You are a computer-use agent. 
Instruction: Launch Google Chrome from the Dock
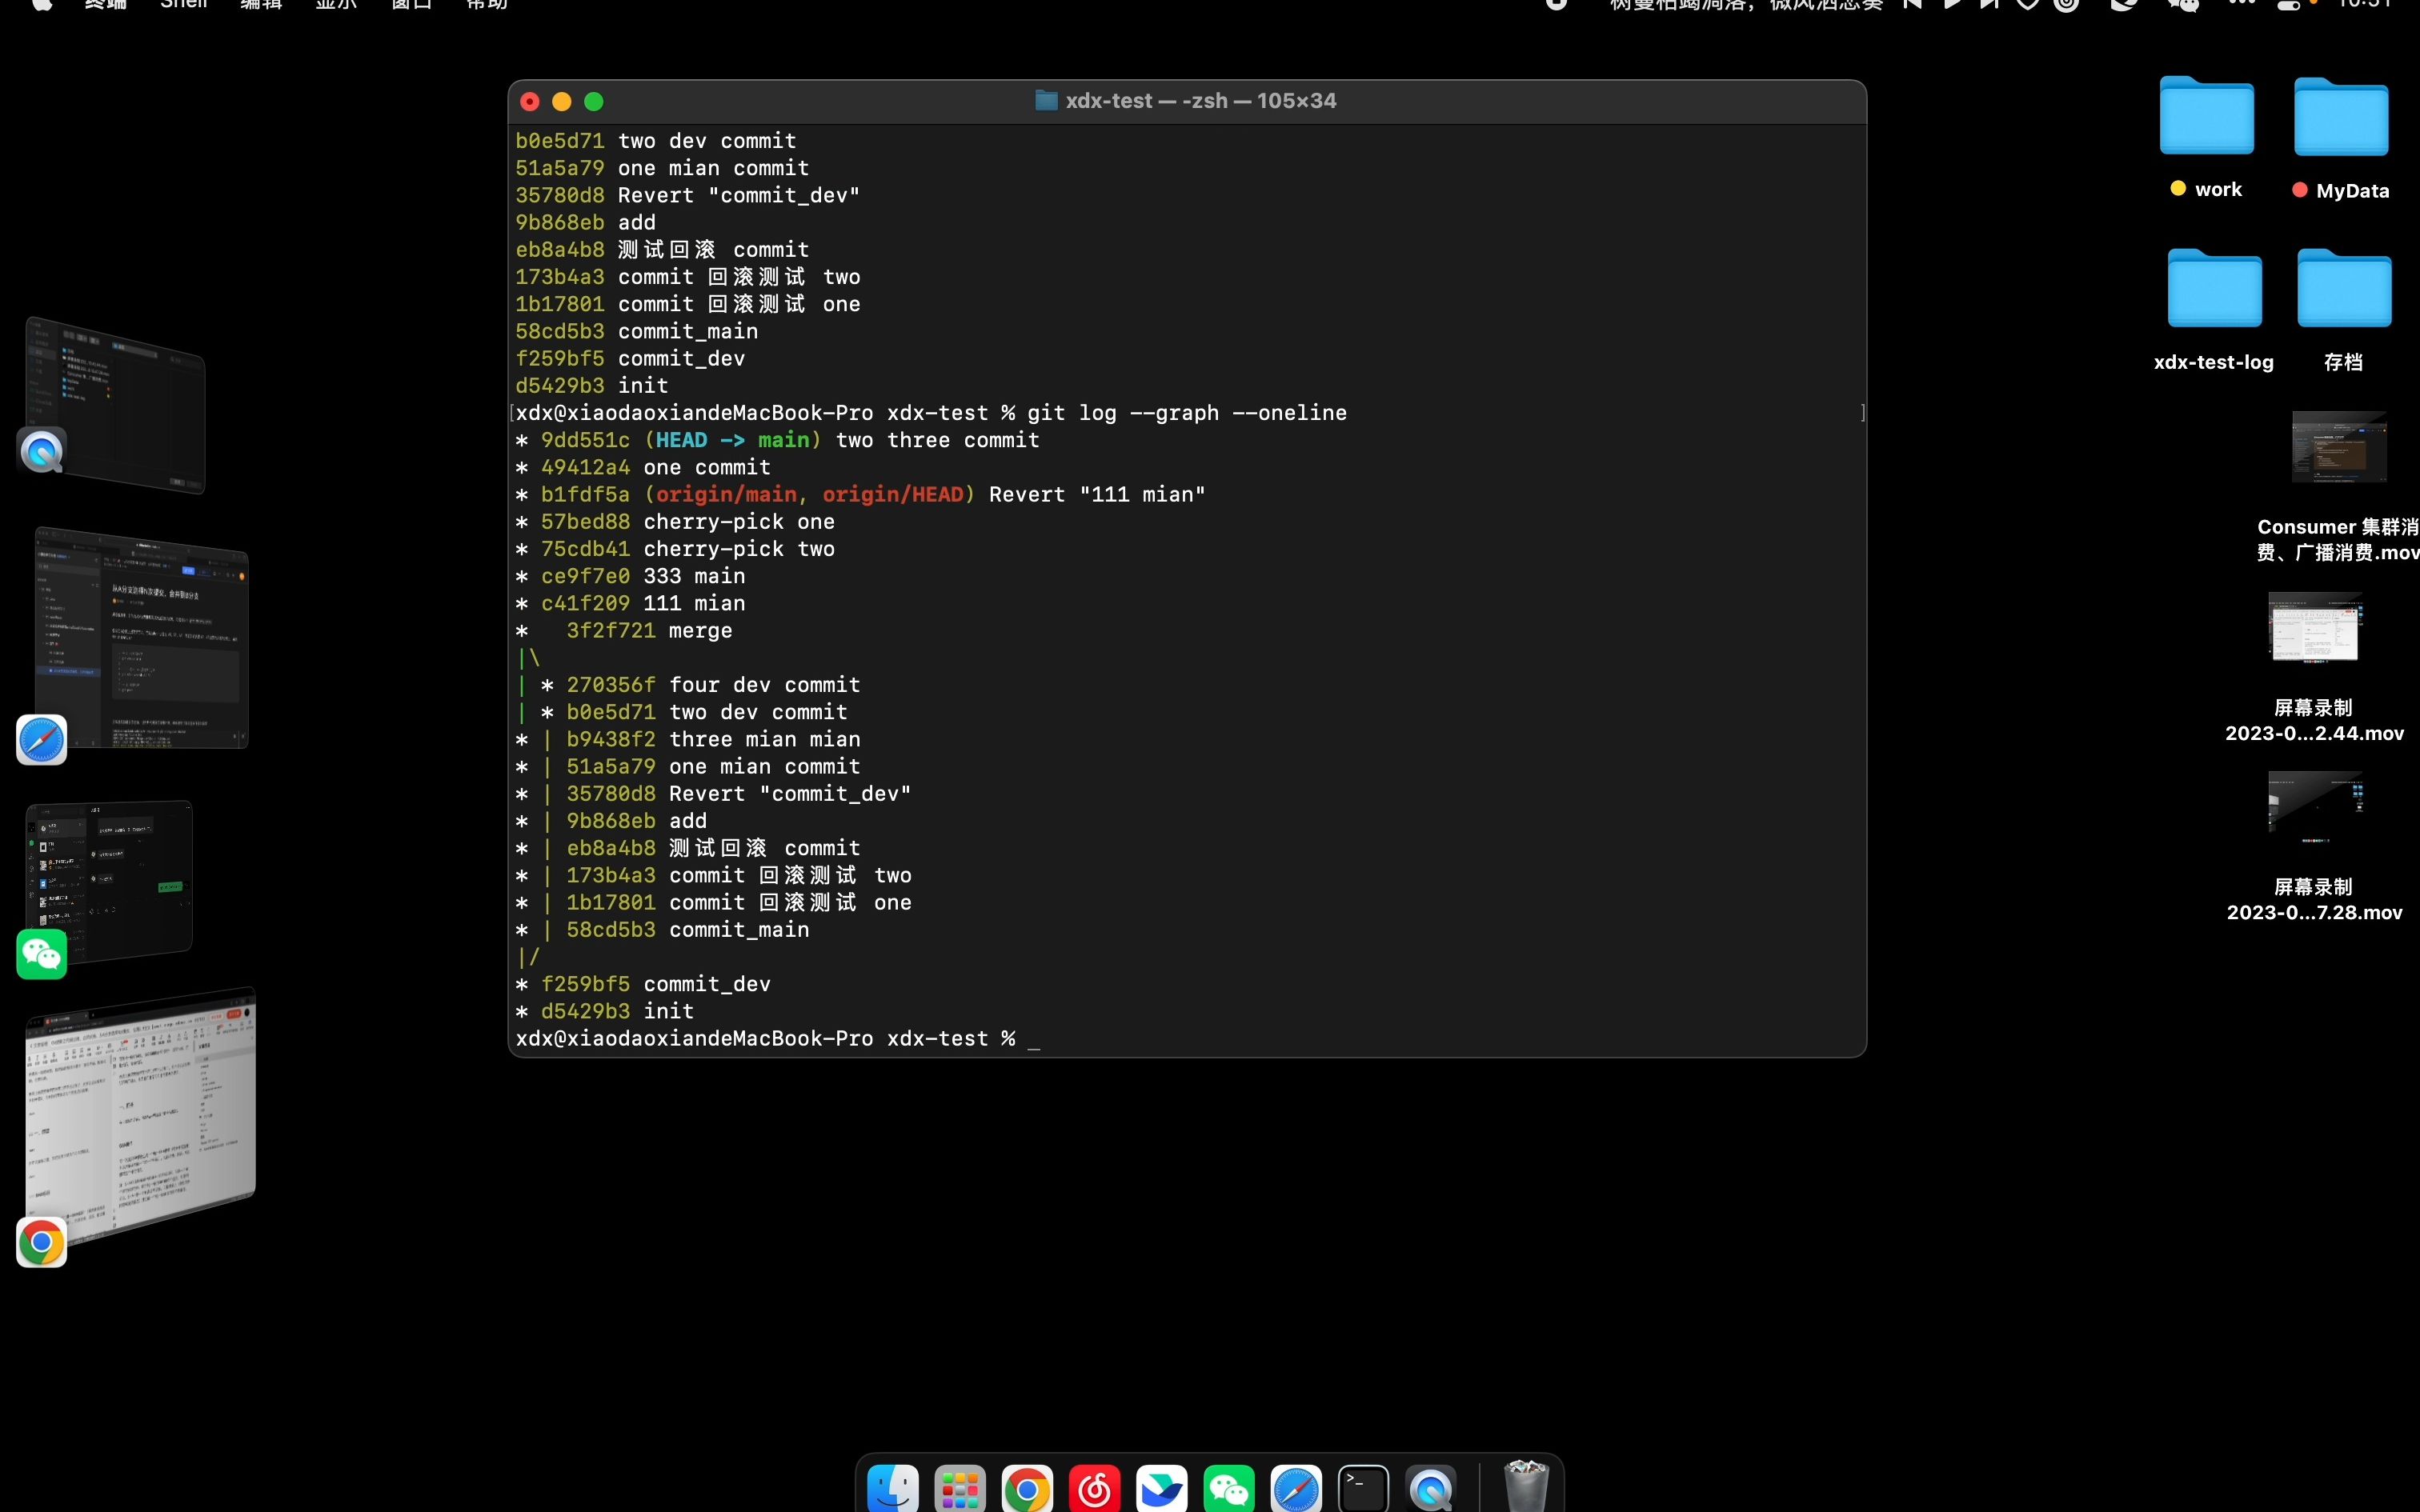pyautogui.click(x=1027, y=1489)
